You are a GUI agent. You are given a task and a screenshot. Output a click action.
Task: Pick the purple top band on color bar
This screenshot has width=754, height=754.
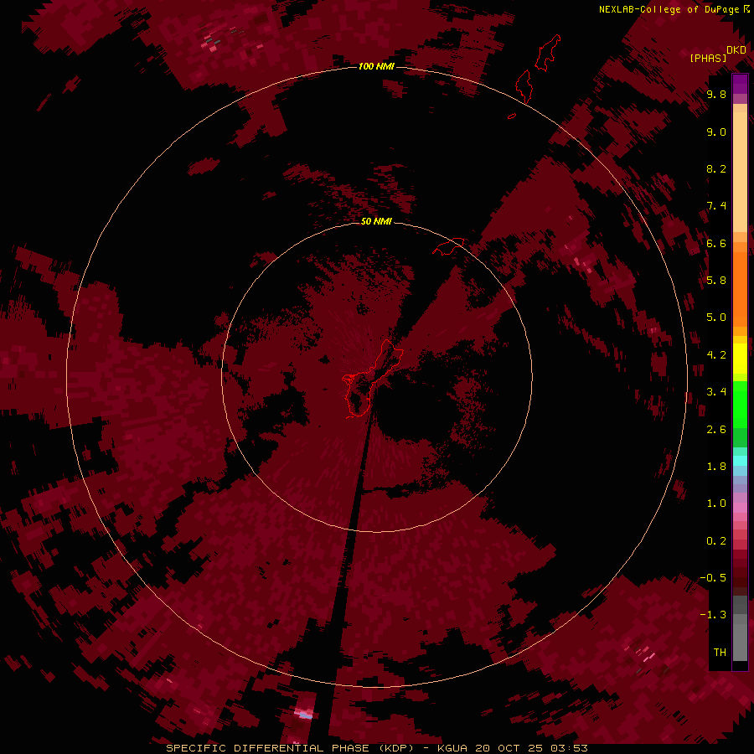pos(740,84)
